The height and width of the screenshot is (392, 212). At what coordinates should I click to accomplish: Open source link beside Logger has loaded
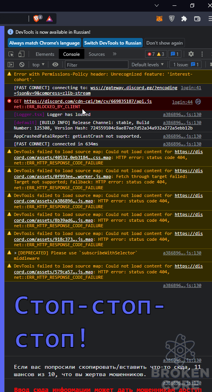[182, 114]
